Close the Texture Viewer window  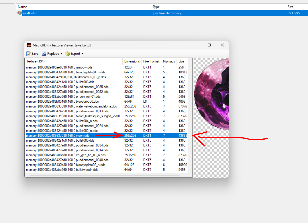coord(222,45)
